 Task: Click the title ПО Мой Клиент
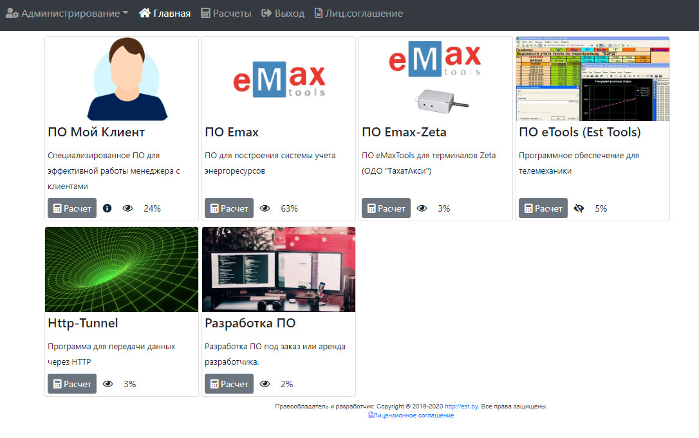[x=97, y=132]
